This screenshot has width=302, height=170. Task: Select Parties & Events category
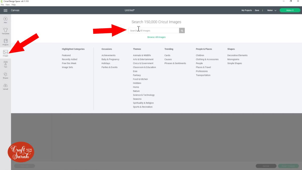[x=109, y=67]
